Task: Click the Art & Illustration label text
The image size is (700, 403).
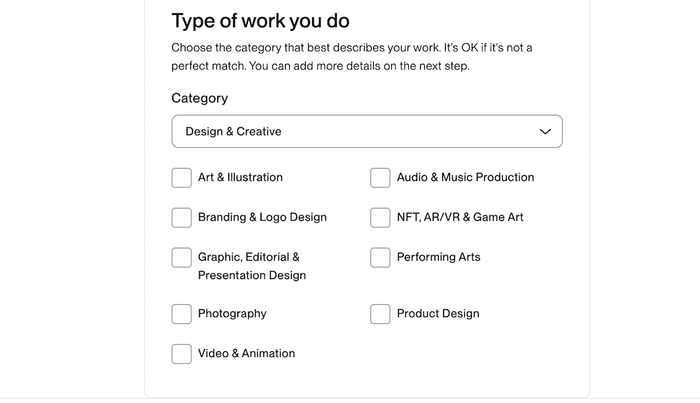Action: click(240, 178)
